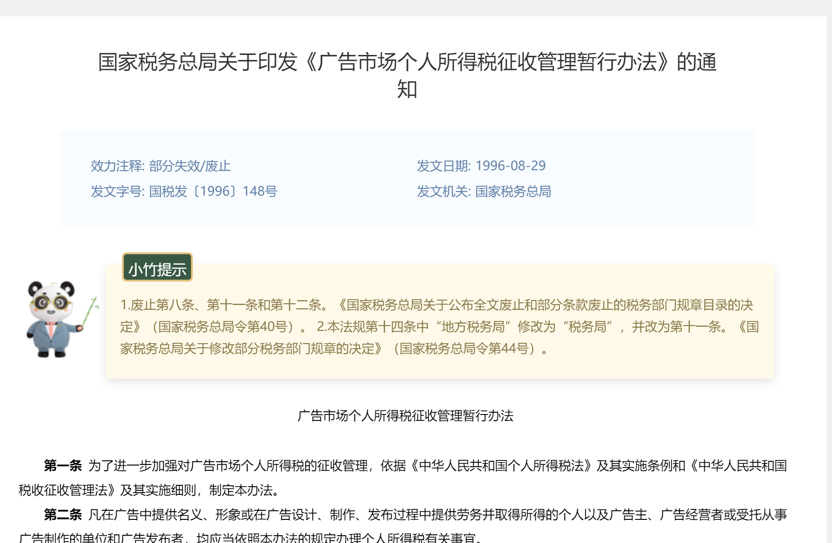Image resolution: width=832 pixels, height=543 pixels.
Task: Click the 第一条 bold heading
Action: [x=63, y=466]
